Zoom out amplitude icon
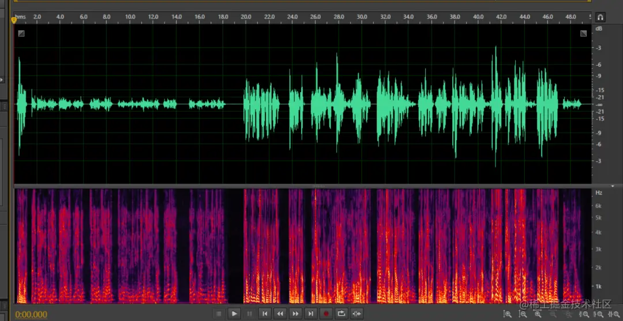This screenshot has width=623, height=321. [523, 314]
